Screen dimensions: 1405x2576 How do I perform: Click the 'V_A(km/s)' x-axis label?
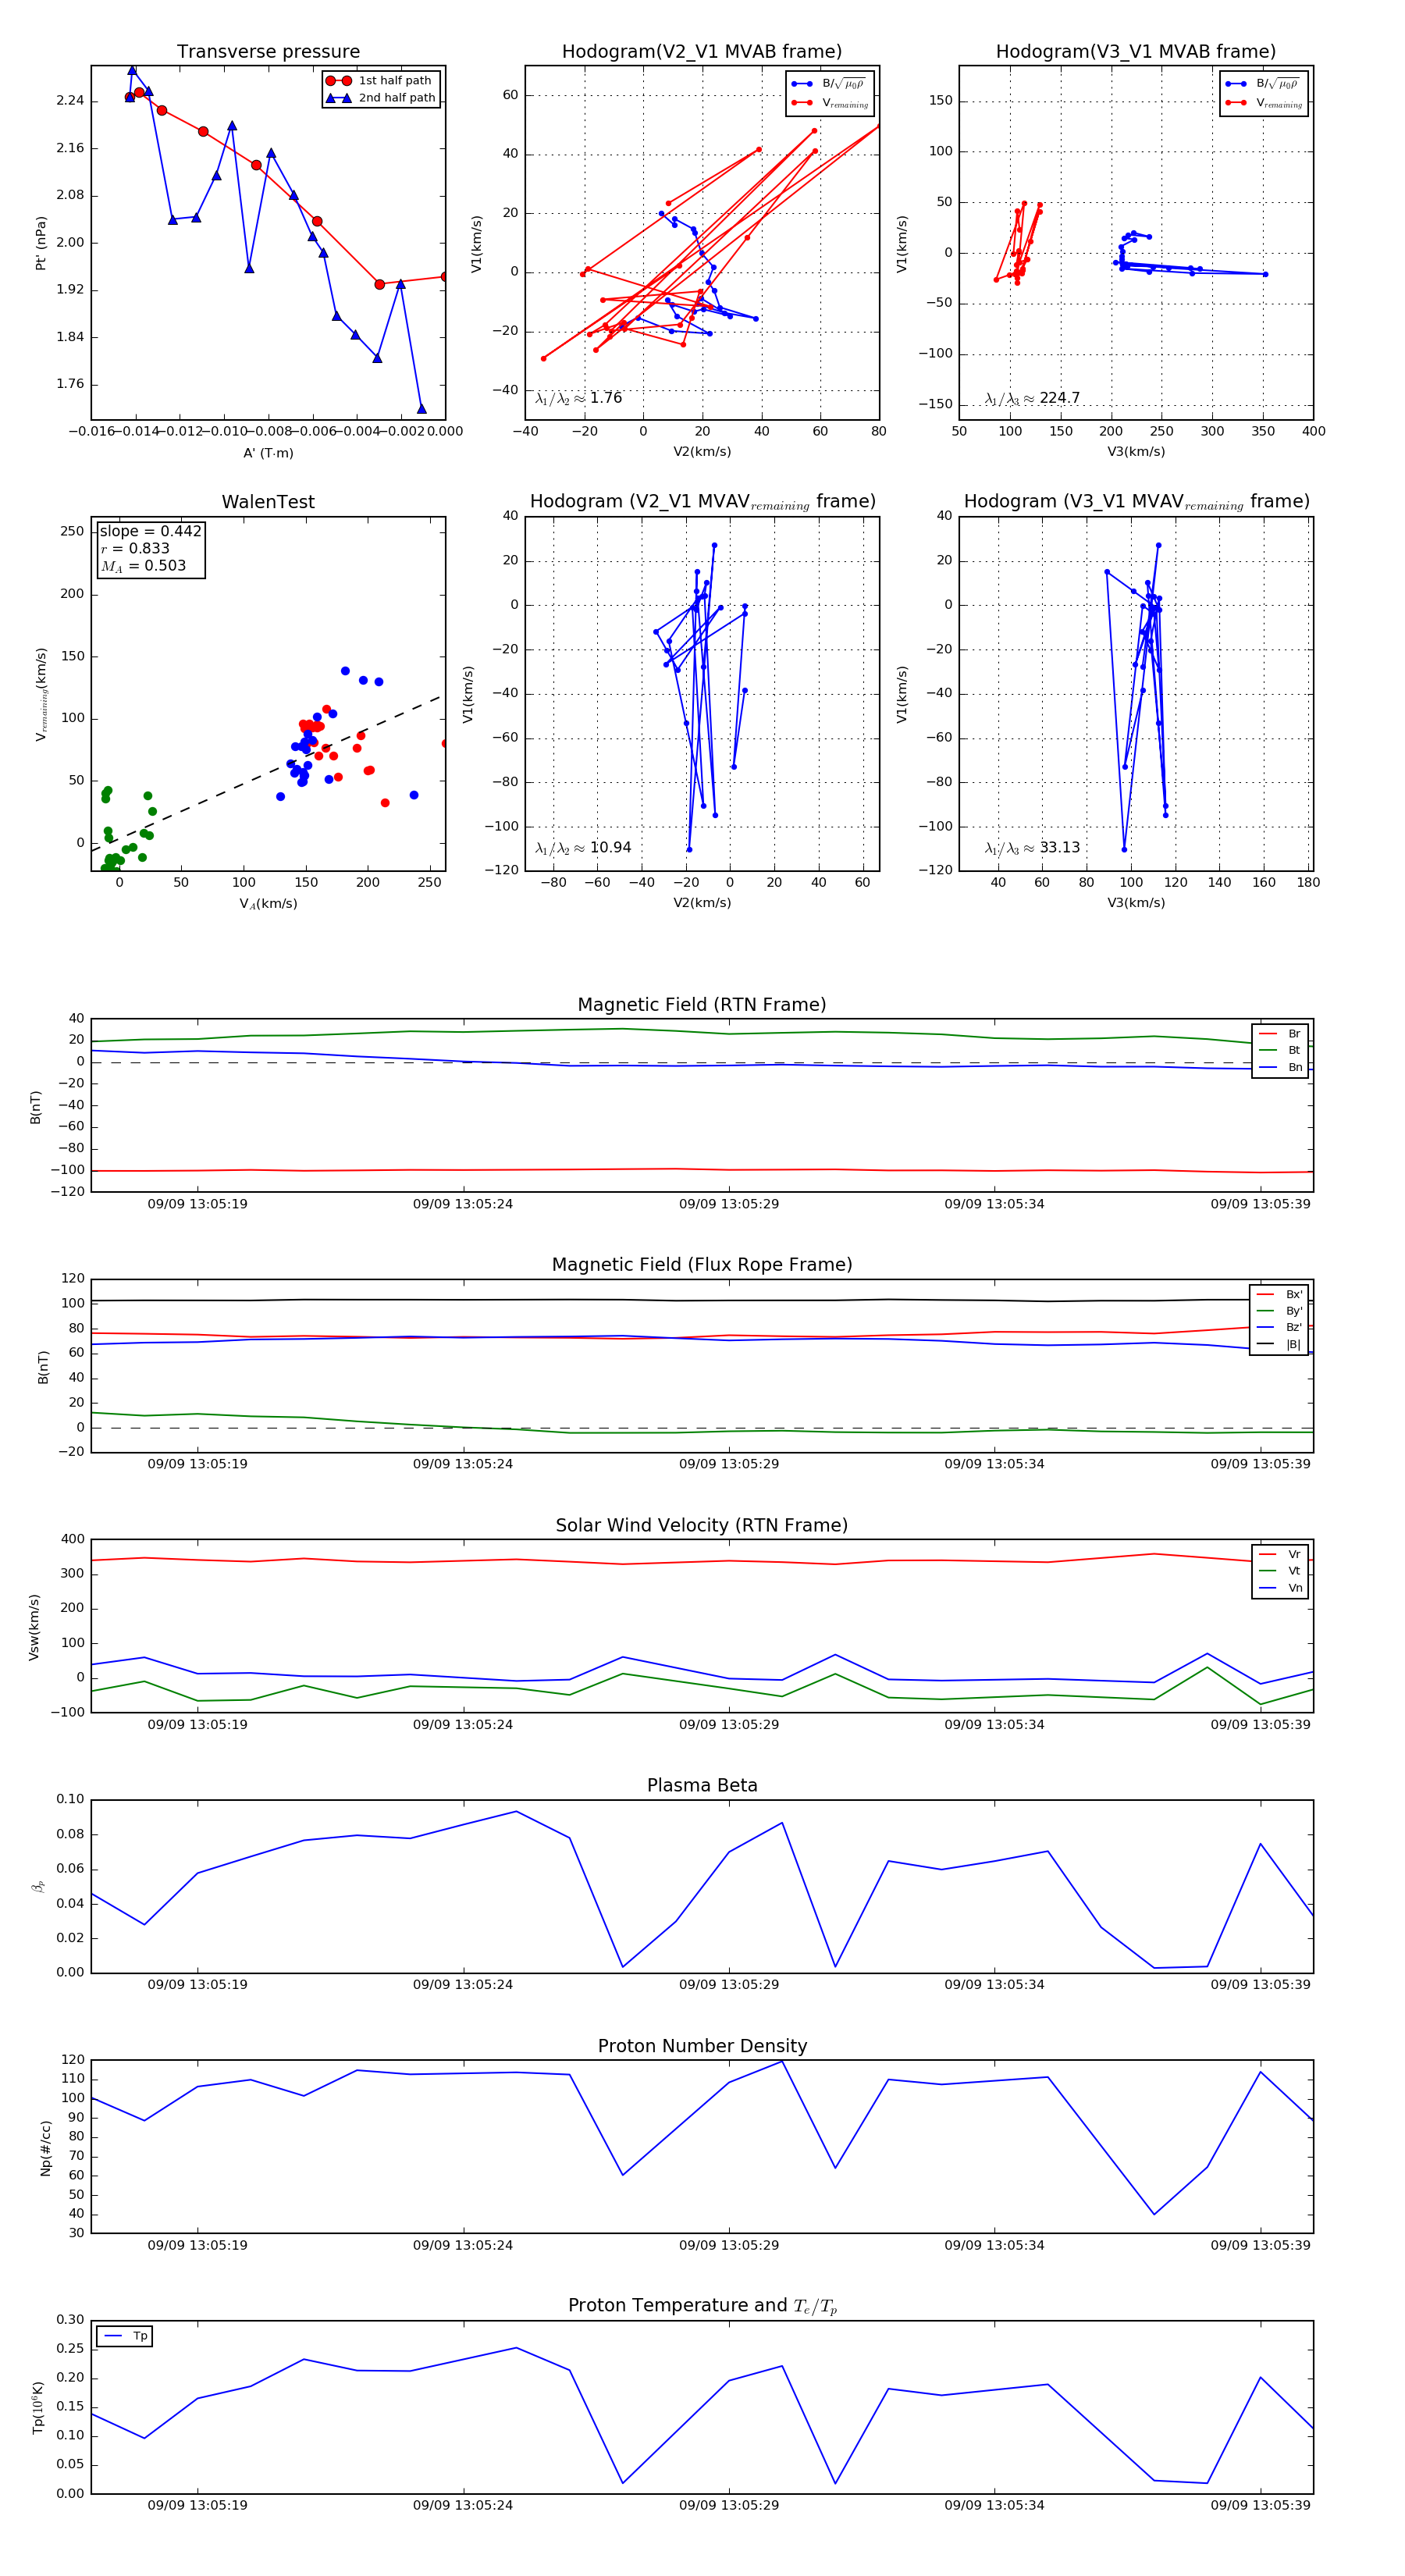(268, 904)
